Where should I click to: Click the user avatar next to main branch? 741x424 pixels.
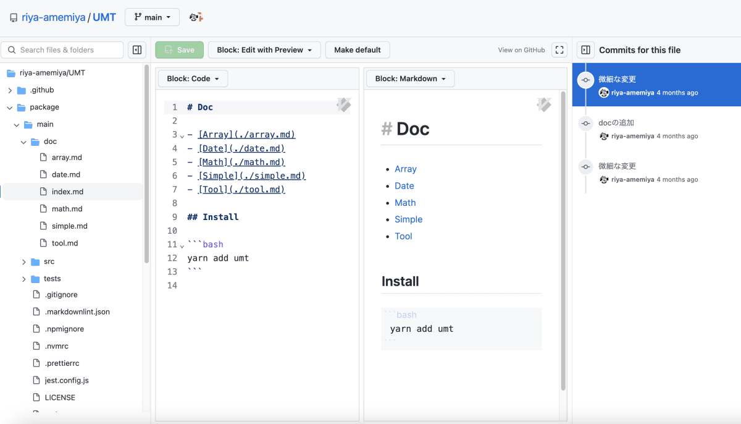(196, 17)
